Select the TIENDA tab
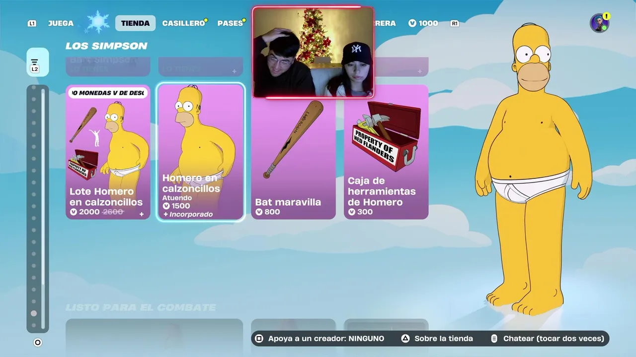 tap(135, 23)
